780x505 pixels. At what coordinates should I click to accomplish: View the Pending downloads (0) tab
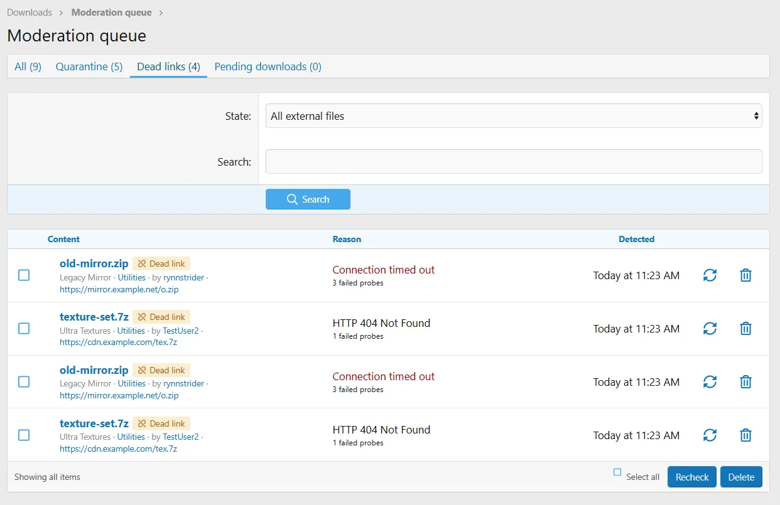pos(268,66)
